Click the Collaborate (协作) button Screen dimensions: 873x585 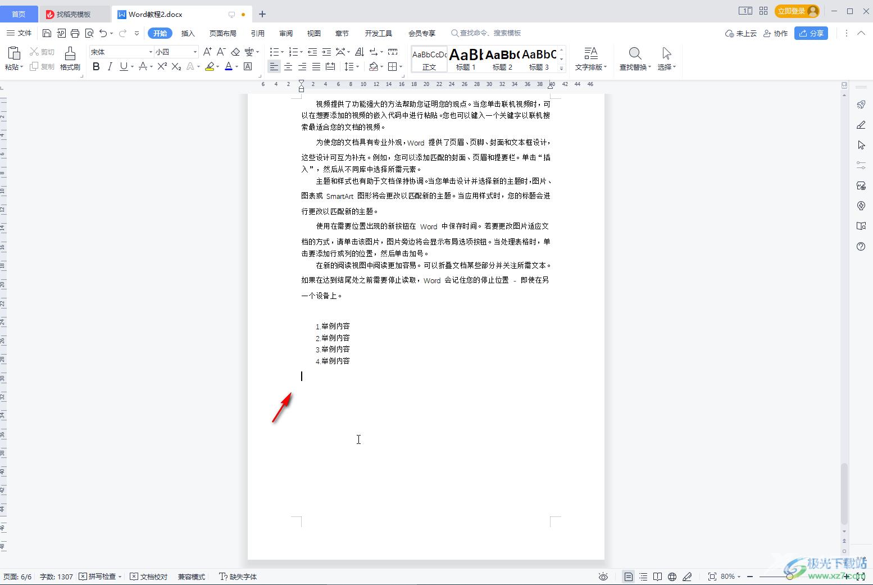click(x=775, y=33)
